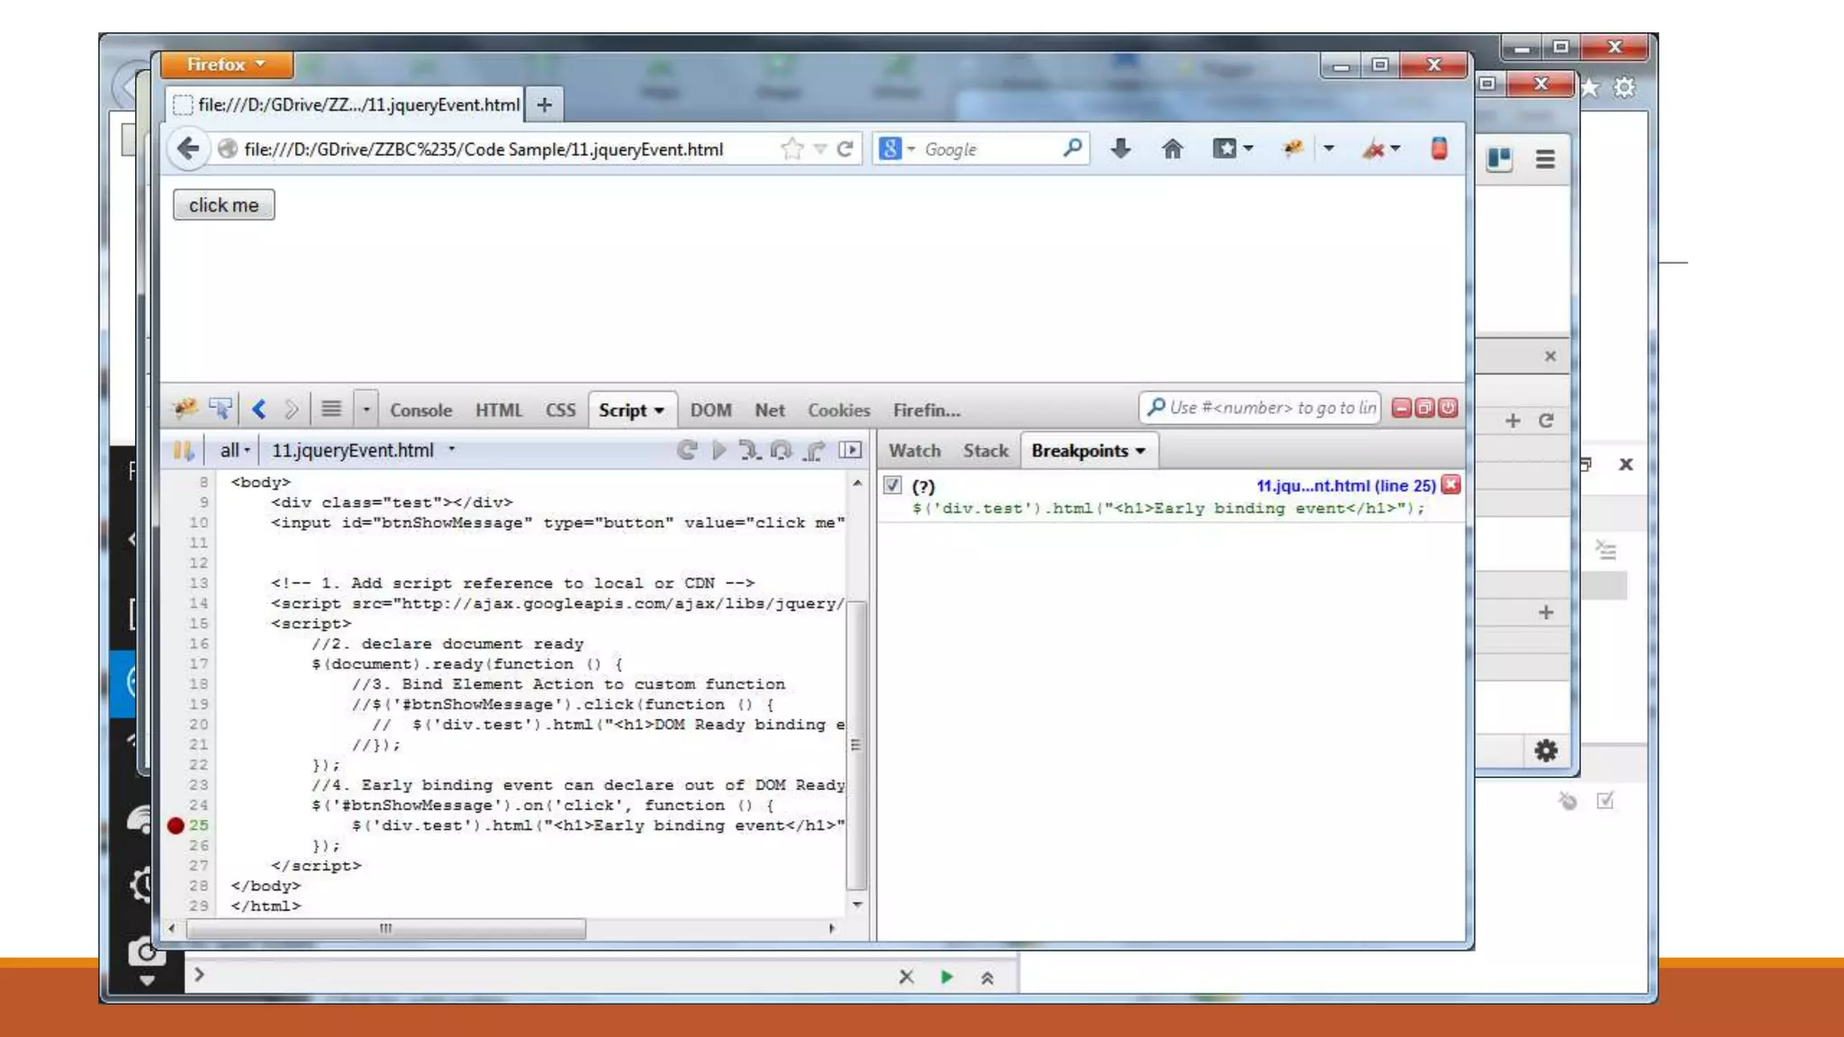This screenshot has height=1037, width=1844.
Task: Toggle the side panel collapse icon
Action: point(850,450)
